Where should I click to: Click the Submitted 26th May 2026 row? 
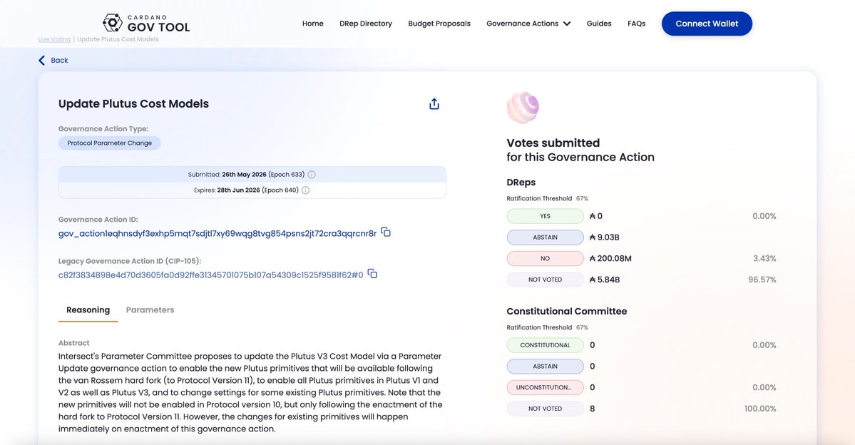[252, 175]
